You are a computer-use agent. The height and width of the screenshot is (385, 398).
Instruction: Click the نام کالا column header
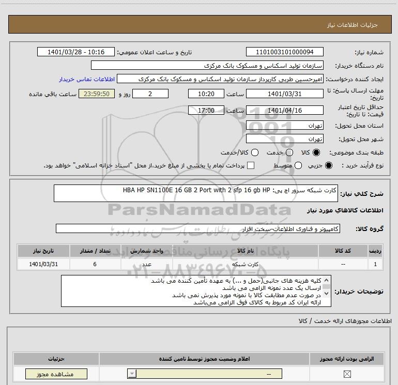245,251
